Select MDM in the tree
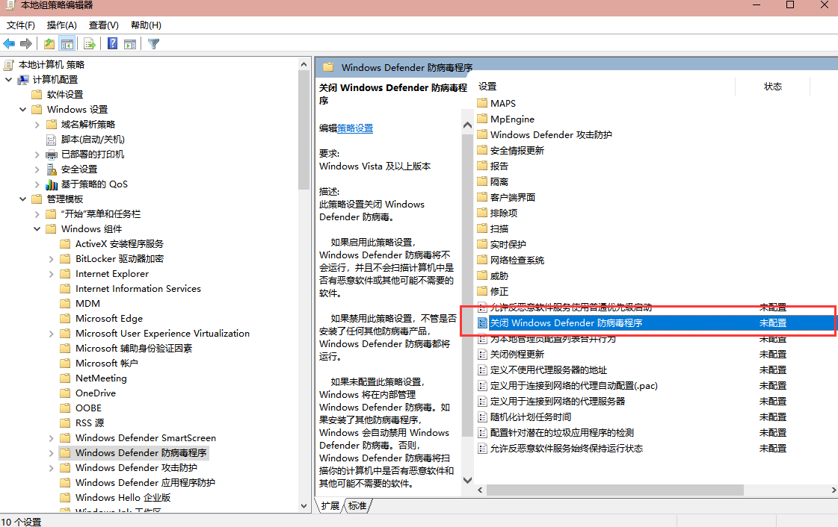This screenshot has width=838, height=527. (x=87, y=304)
